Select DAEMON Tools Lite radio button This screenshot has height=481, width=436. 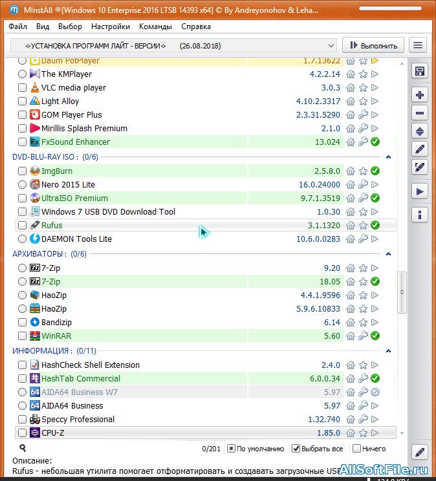pyautogui.click(x=22, y=239)
